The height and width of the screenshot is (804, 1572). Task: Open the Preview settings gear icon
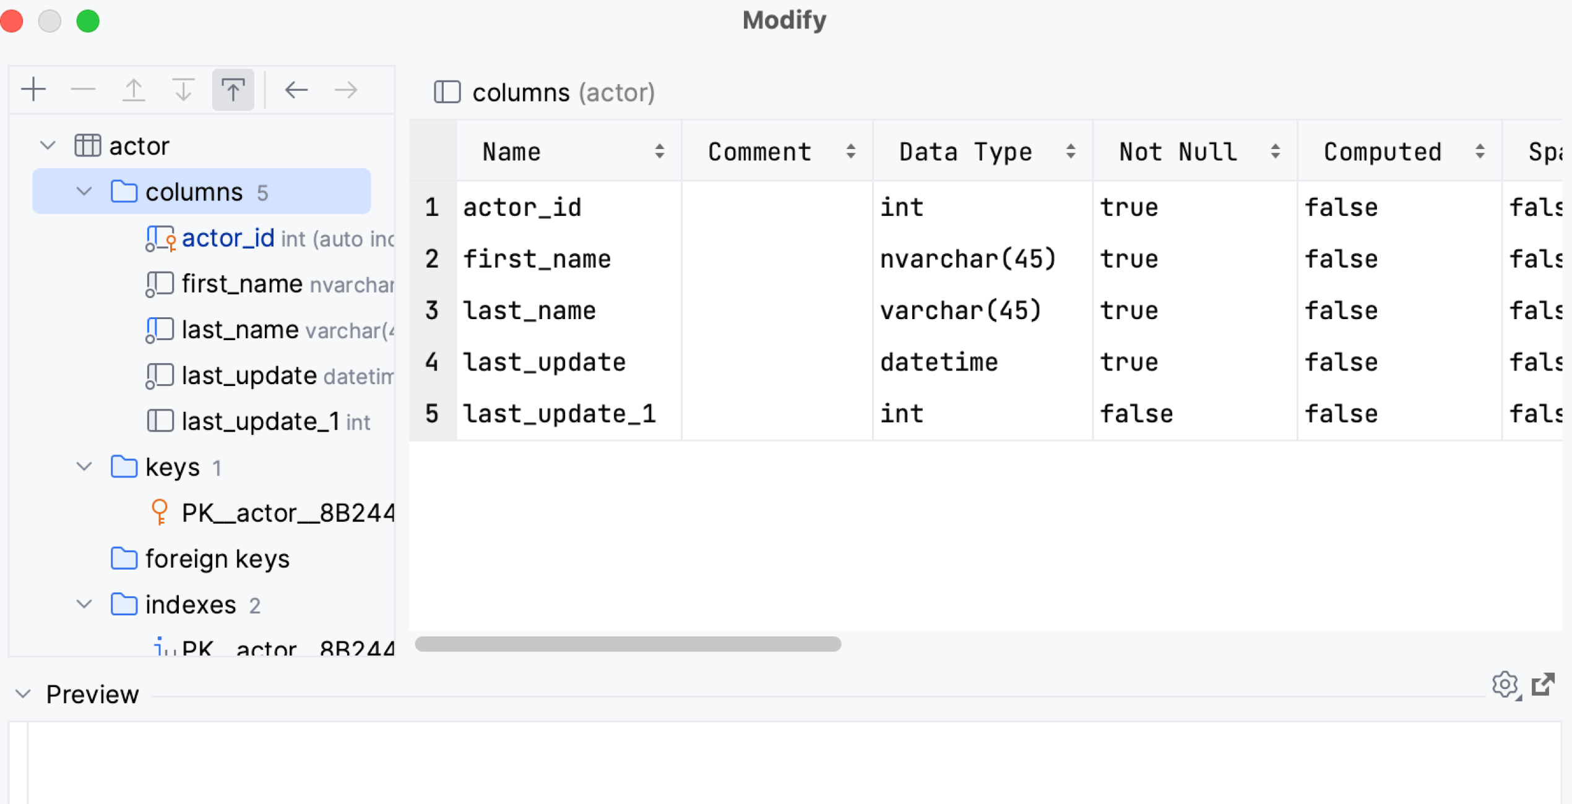(1505, 685)
